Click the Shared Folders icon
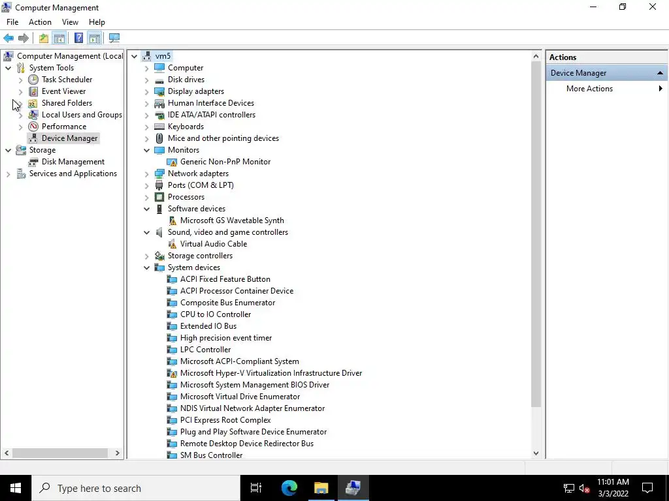 point(33,103)
